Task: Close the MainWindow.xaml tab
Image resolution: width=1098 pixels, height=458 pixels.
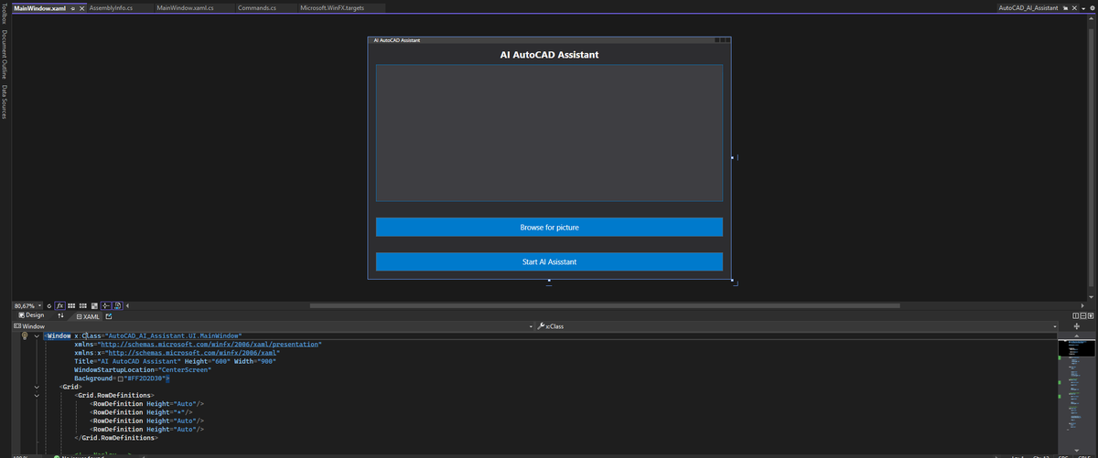Action: point(82,7)
